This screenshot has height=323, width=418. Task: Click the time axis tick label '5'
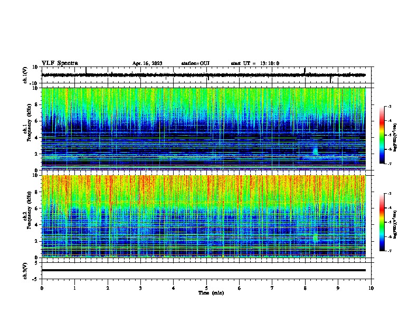point(206,288)
